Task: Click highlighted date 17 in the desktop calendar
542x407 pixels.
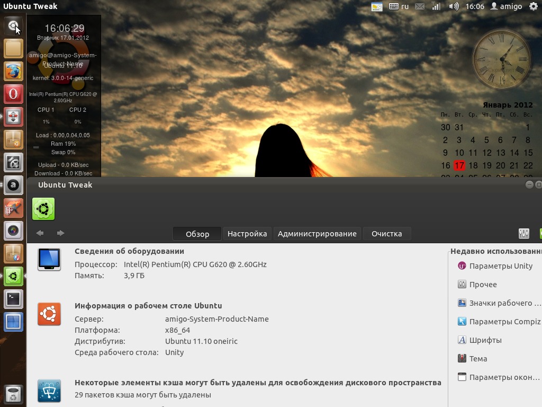Action: [459, 165]
